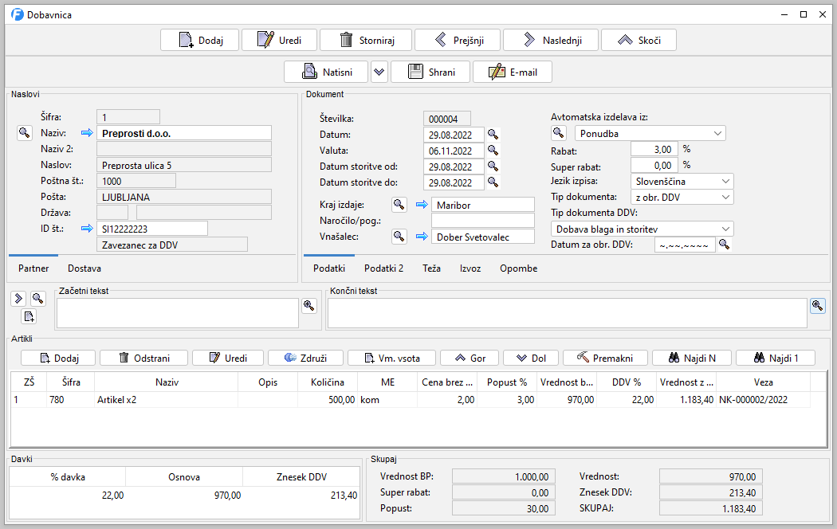Click the magnifier beside Datum za obr. DDV
Screen dimensions: 837x529
pyautogui.click(x=725, y=245)
